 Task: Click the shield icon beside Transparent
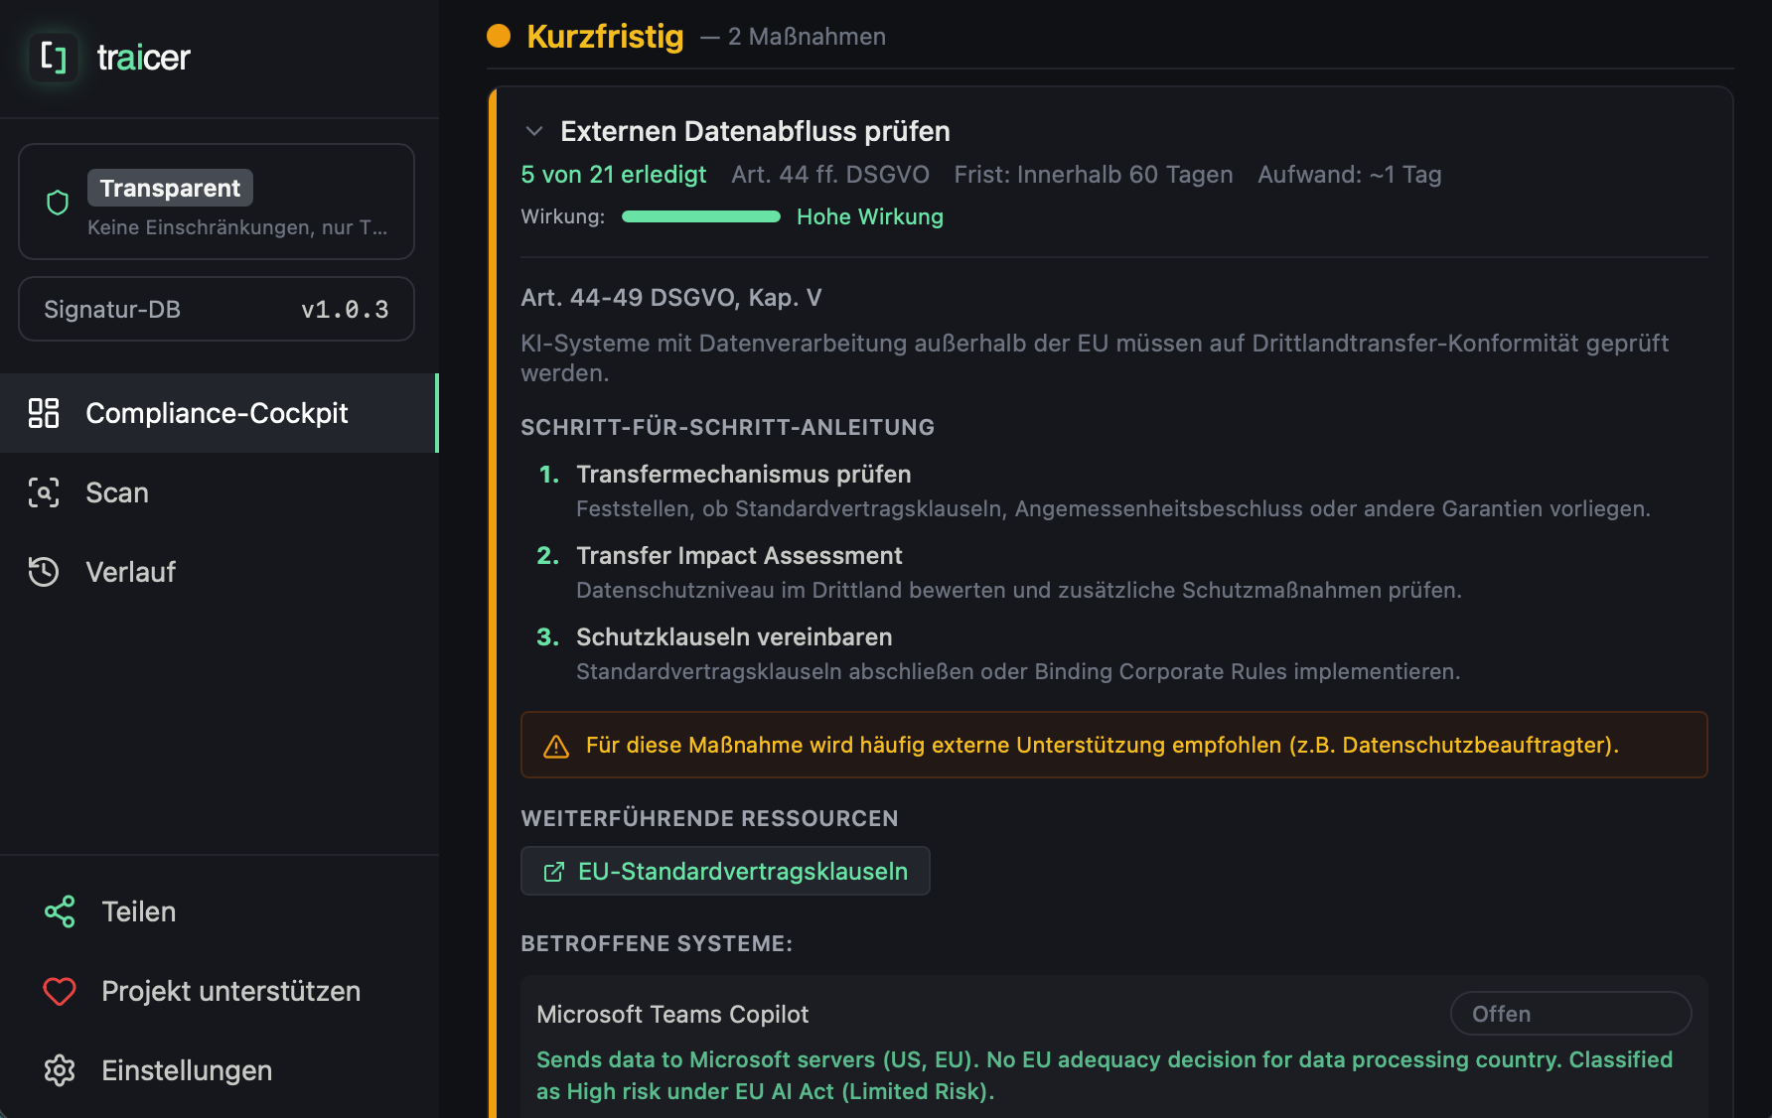click(57, 201)
